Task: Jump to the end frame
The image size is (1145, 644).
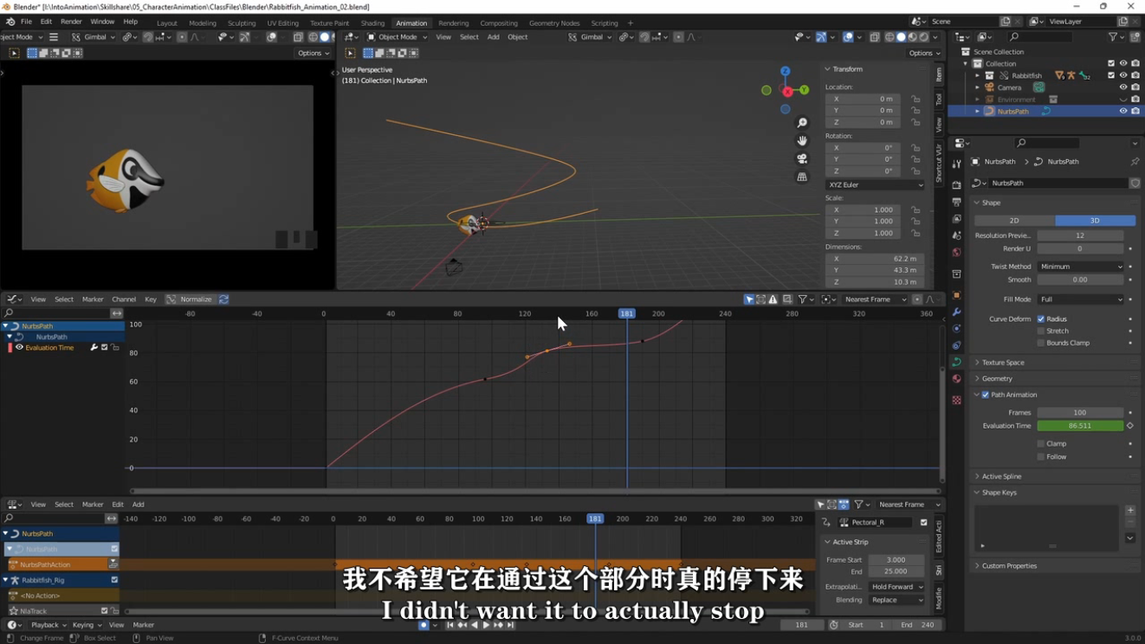Action: 511,625
